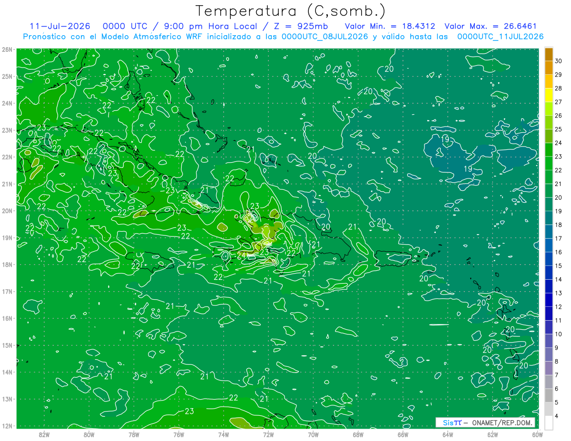
Task: Click the "22N" latitude axis label
Action: [7, 157]
